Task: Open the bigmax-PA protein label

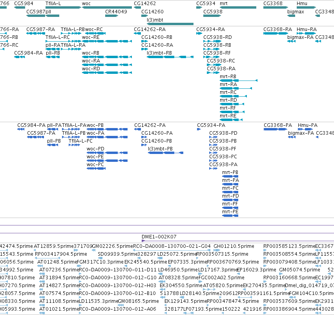Action: click(301, 133)
